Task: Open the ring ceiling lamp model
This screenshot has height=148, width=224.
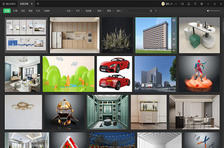Action: tap(23, 112)
